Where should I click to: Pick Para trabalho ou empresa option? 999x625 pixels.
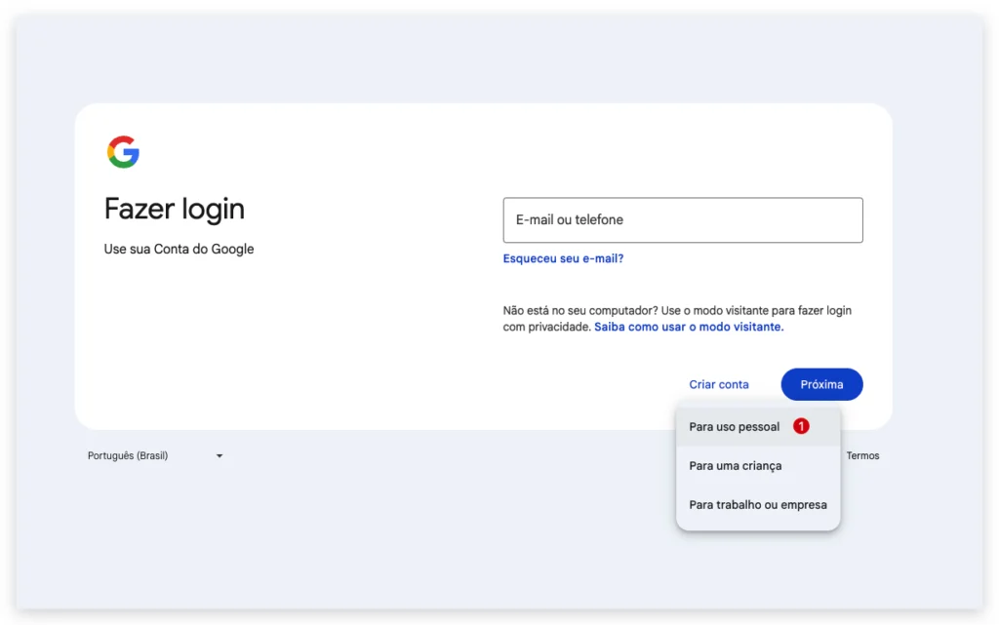(758, 505)
